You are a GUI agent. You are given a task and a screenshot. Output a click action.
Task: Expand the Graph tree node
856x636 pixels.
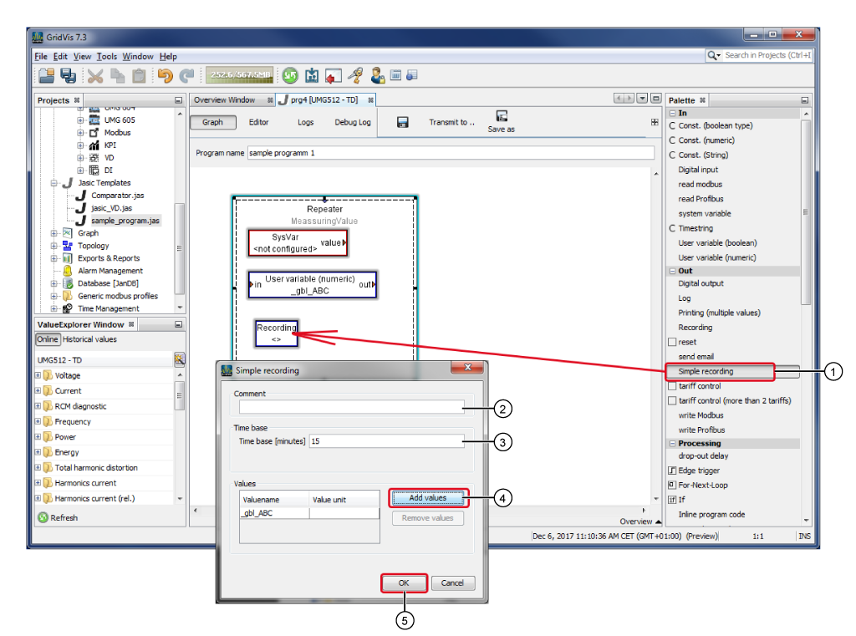(54, 233)
